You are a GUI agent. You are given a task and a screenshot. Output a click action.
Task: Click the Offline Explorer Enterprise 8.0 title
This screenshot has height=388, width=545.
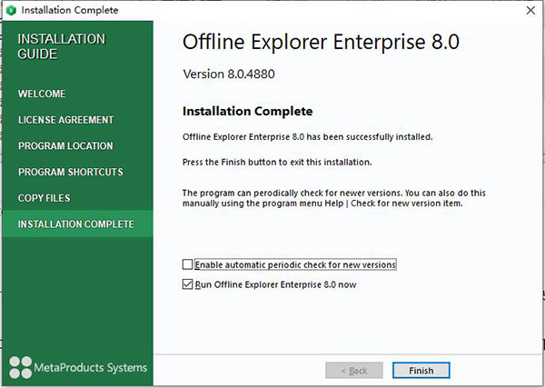click(321, 42)
